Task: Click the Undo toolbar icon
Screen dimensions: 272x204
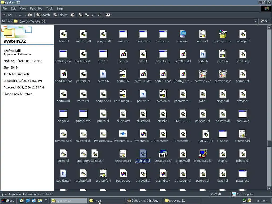Action: 100,15
